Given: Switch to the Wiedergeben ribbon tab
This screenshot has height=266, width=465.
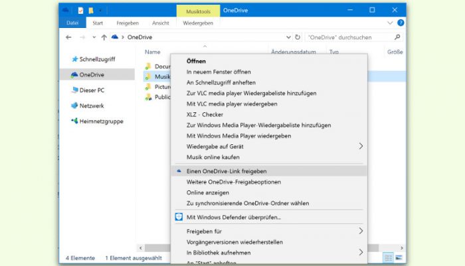Looking at the screenshot, I should point(198,23).
